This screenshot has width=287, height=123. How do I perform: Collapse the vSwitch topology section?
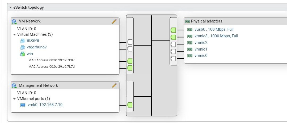point(10,7)
